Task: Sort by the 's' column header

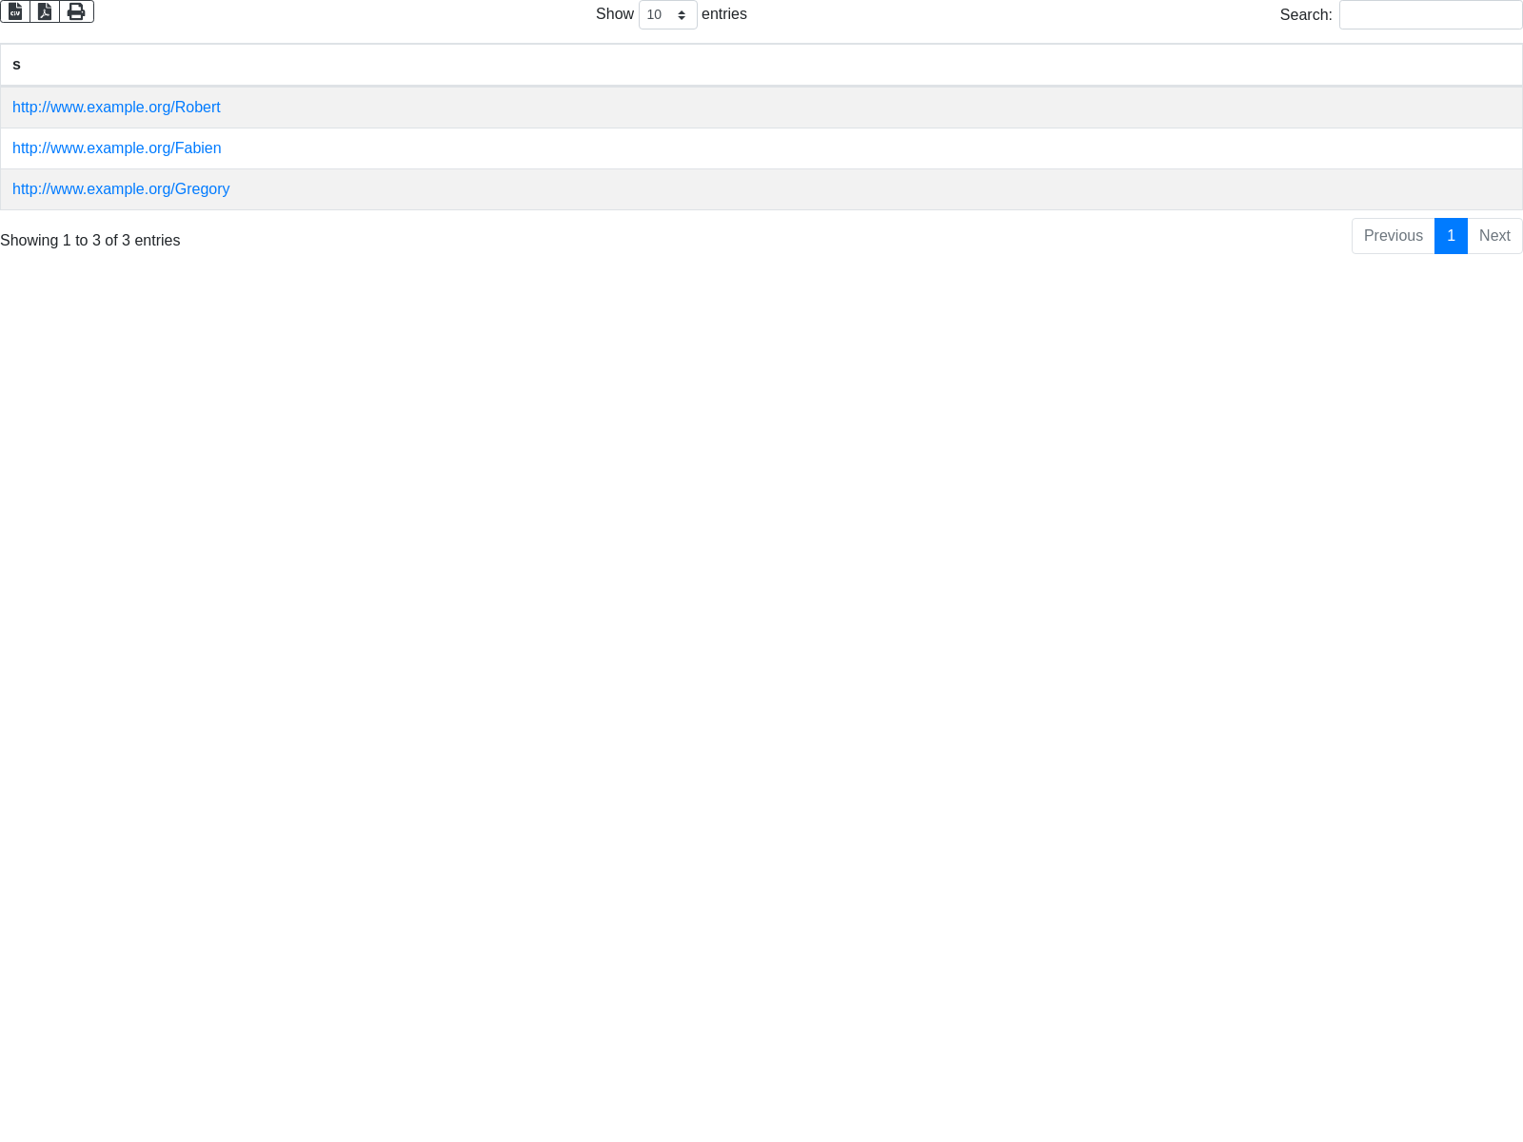Action: point(16,65)
